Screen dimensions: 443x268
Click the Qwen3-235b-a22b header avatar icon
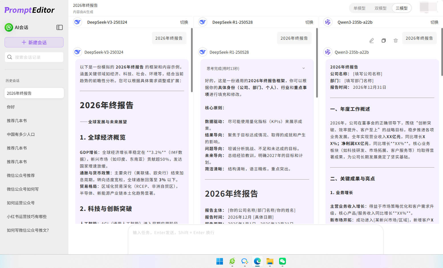328,22
